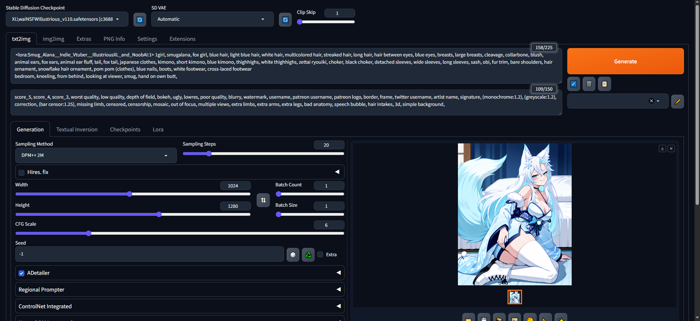Send image to extras ruler icon

(545, 317)
